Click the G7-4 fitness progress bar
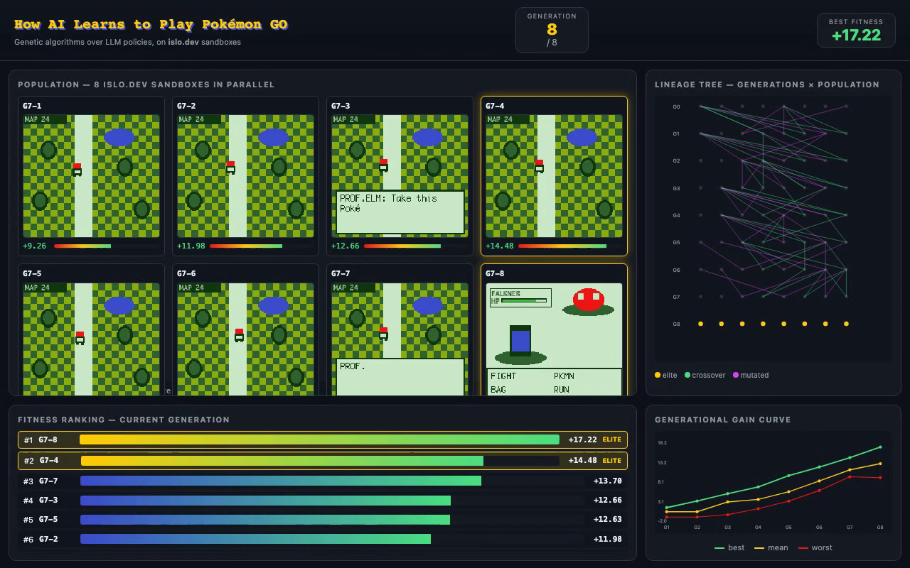 tap(570, 246)
